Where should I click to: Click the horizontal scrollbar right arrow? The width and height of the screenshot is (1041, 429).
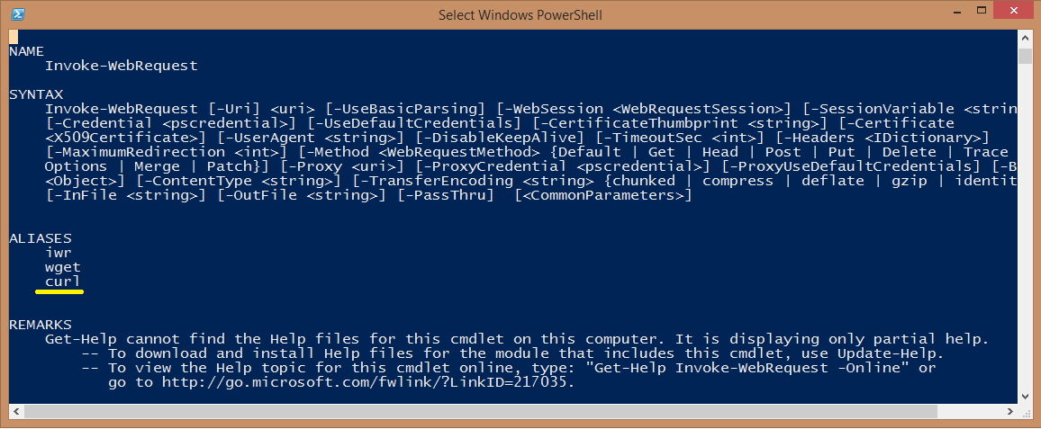tap(1011, 410)
